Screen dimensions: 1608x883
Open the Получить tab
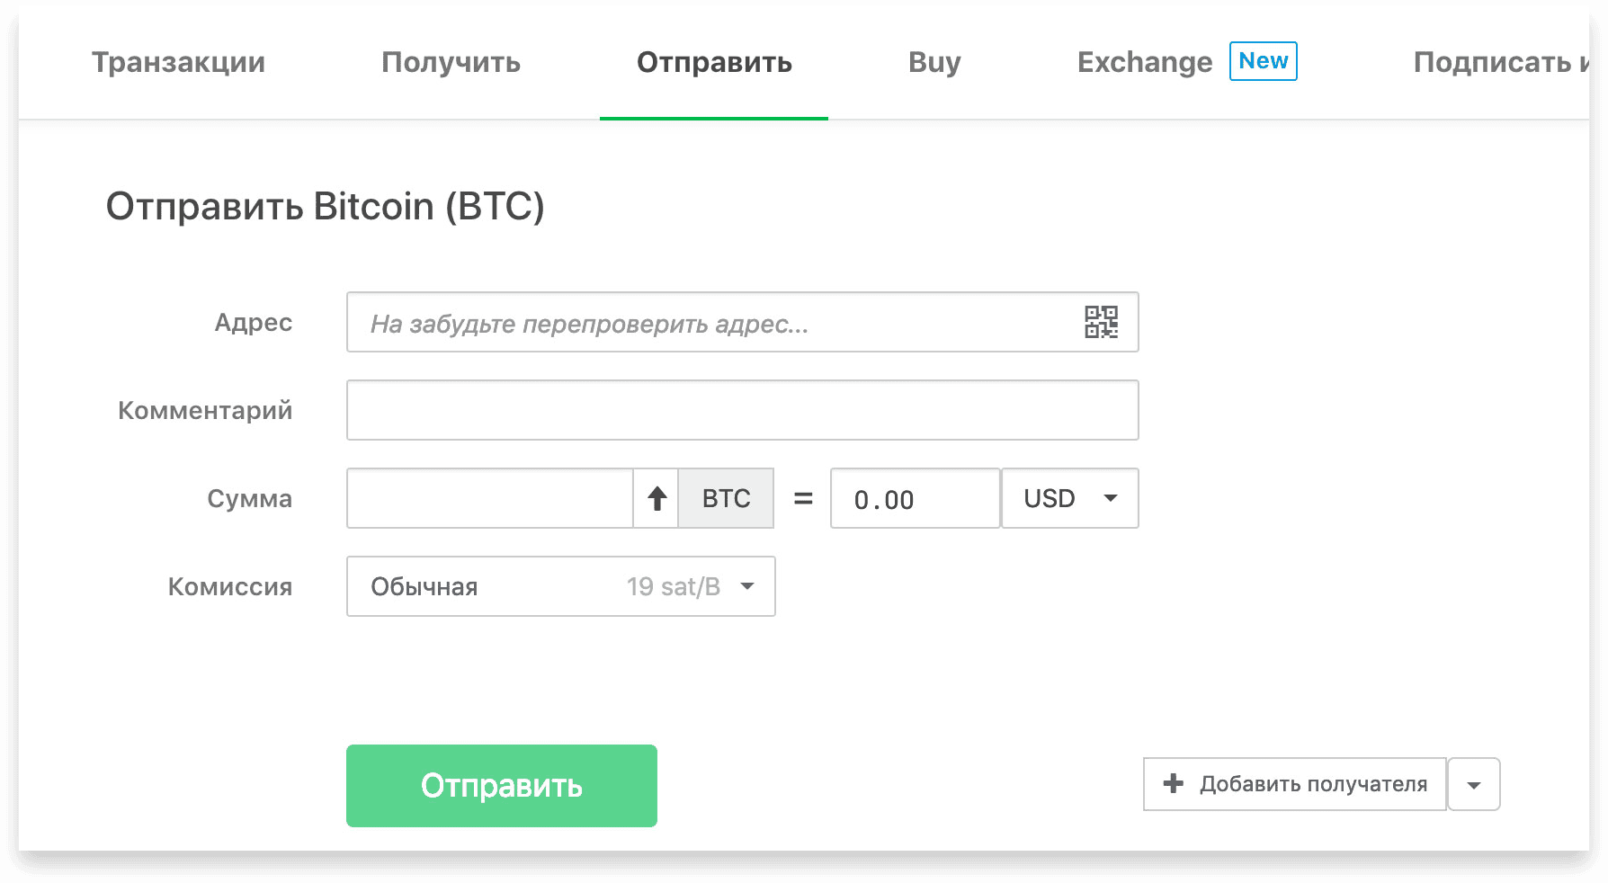point(451,62)
